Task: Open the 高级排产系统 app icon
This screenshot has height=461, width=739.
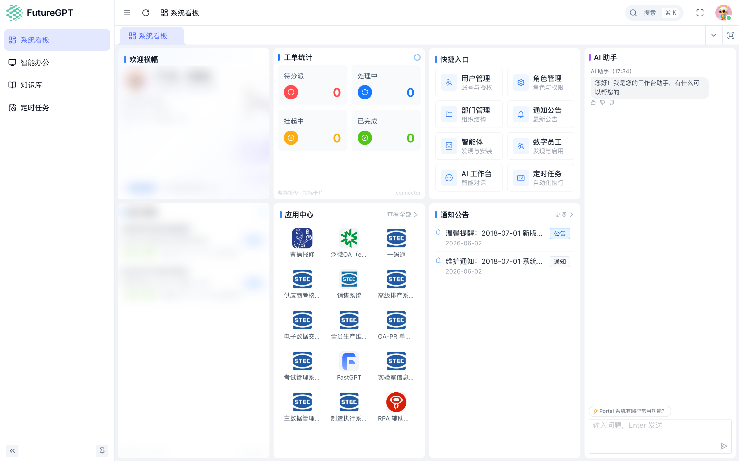Action: coord(396,279)
